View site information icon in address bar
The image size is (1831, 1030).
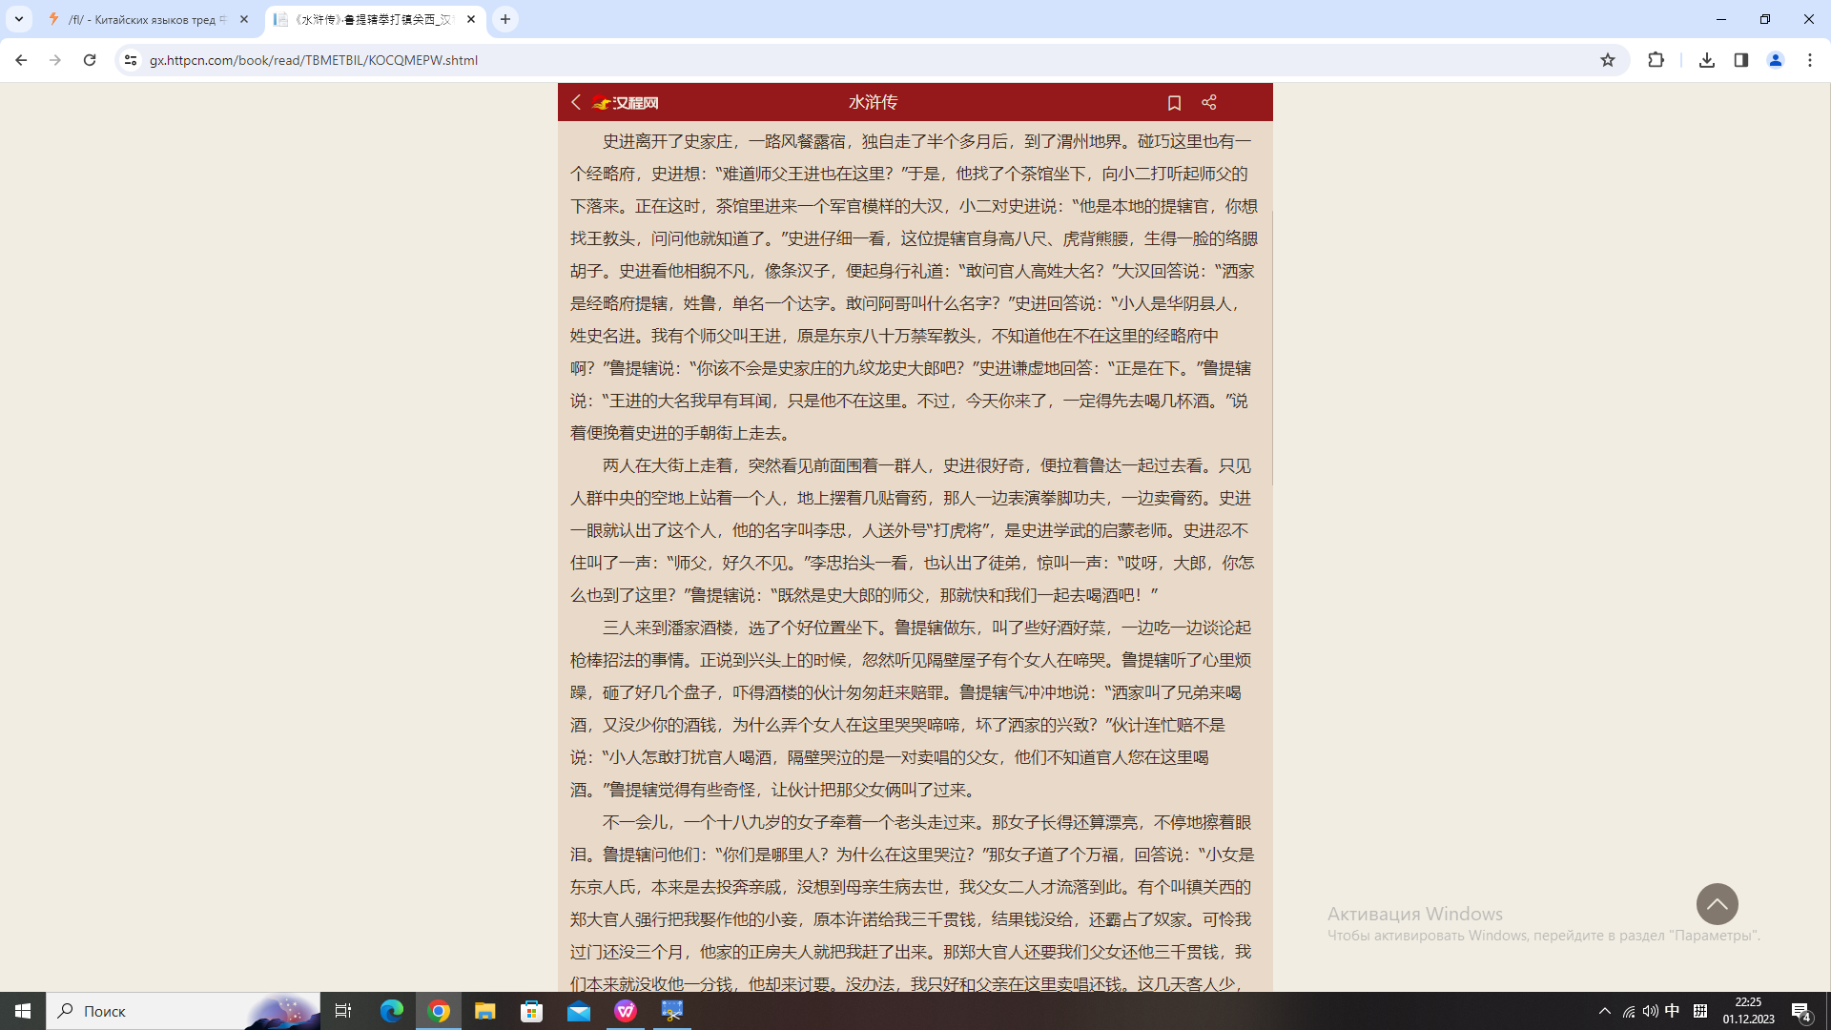point(131,60)
